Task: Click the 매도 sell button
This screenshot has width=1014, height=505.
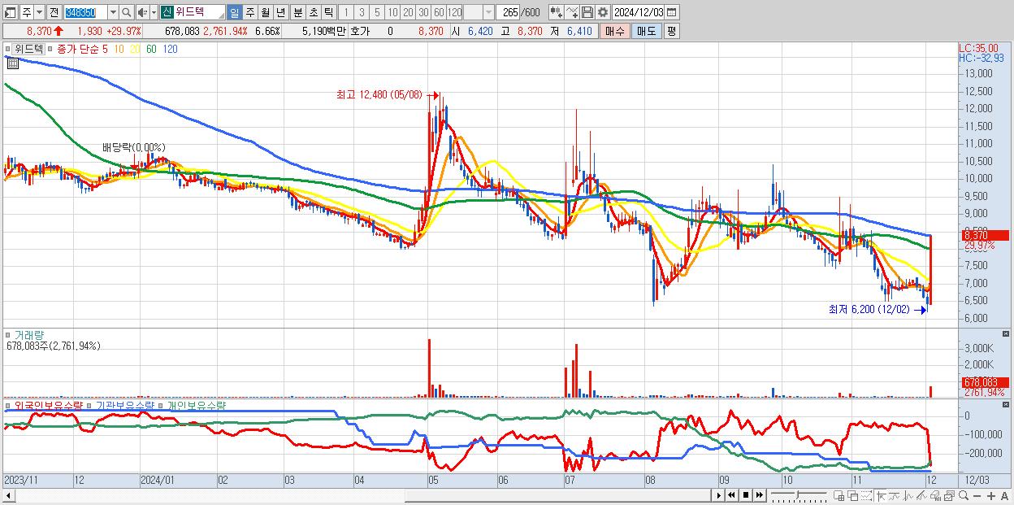Action: [646, 31]
